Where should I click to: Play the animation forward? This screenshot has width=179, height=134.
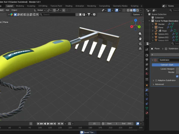(48, 124)
